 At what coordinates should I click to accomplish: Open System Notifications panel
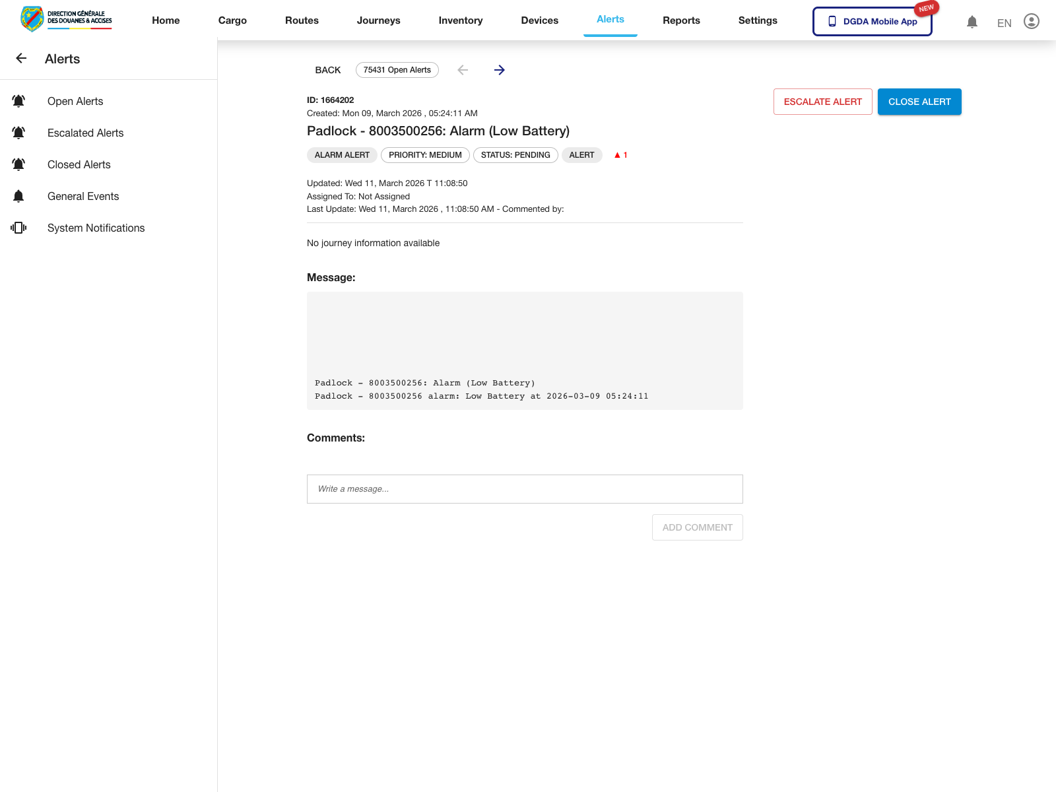[96, 228]
